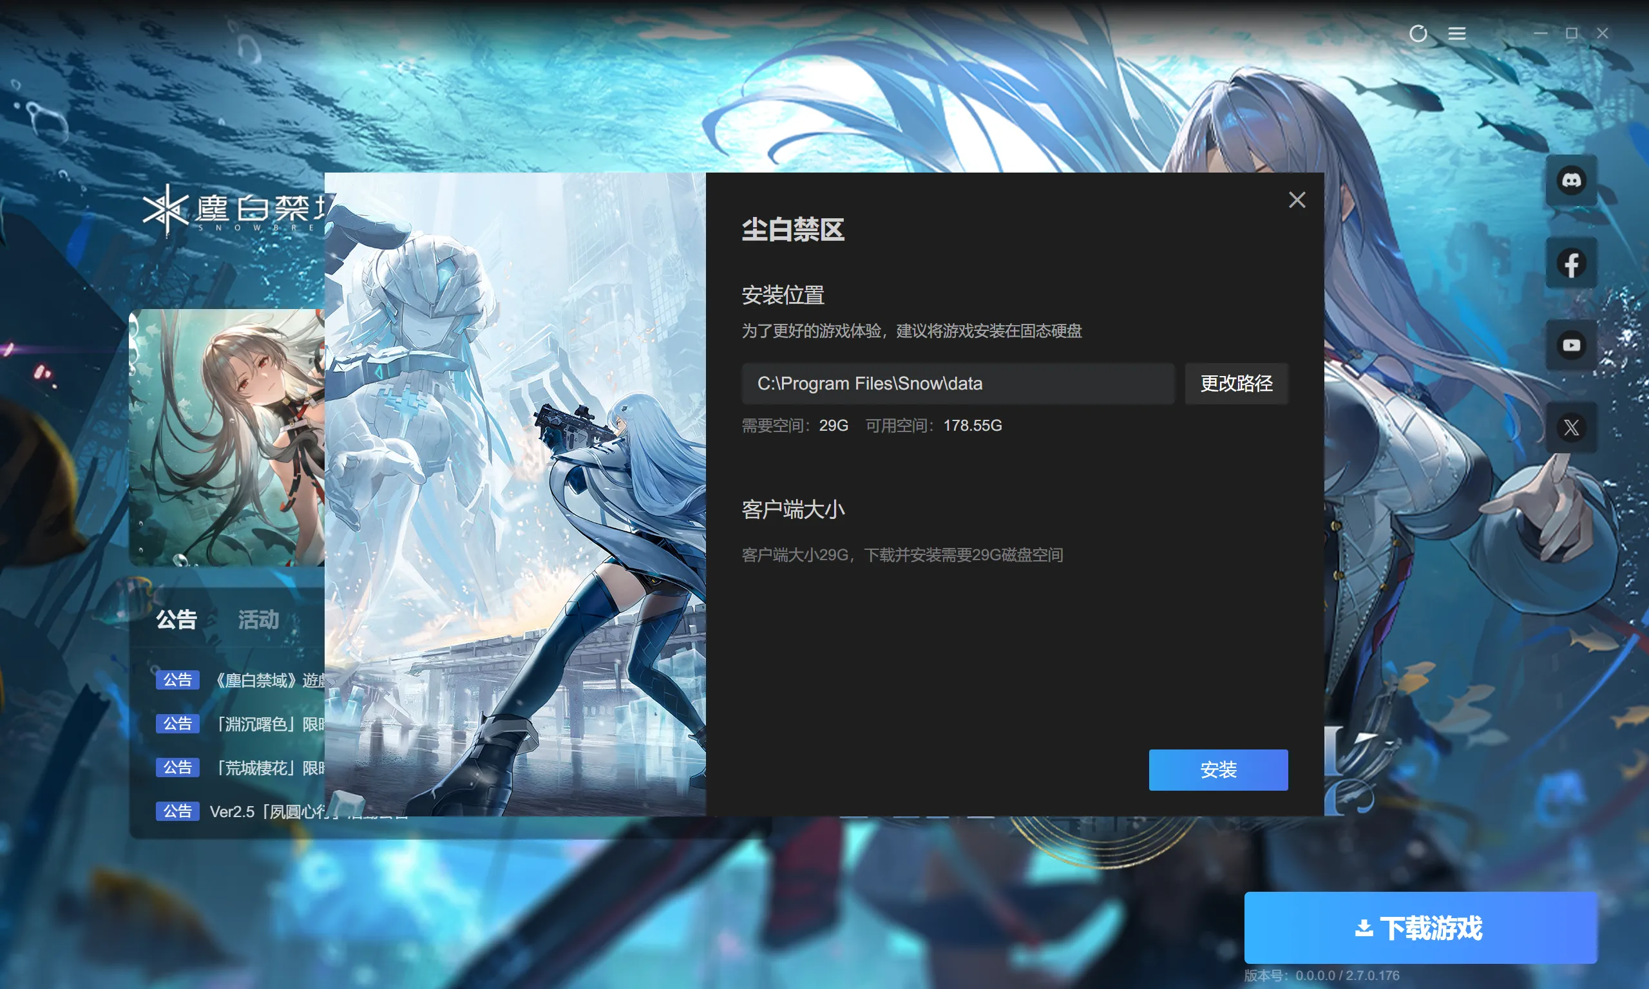This screenshot has width=1649, height=989.
Task: Switch to the 活动 events tab
Action: [x=258, y=620]
